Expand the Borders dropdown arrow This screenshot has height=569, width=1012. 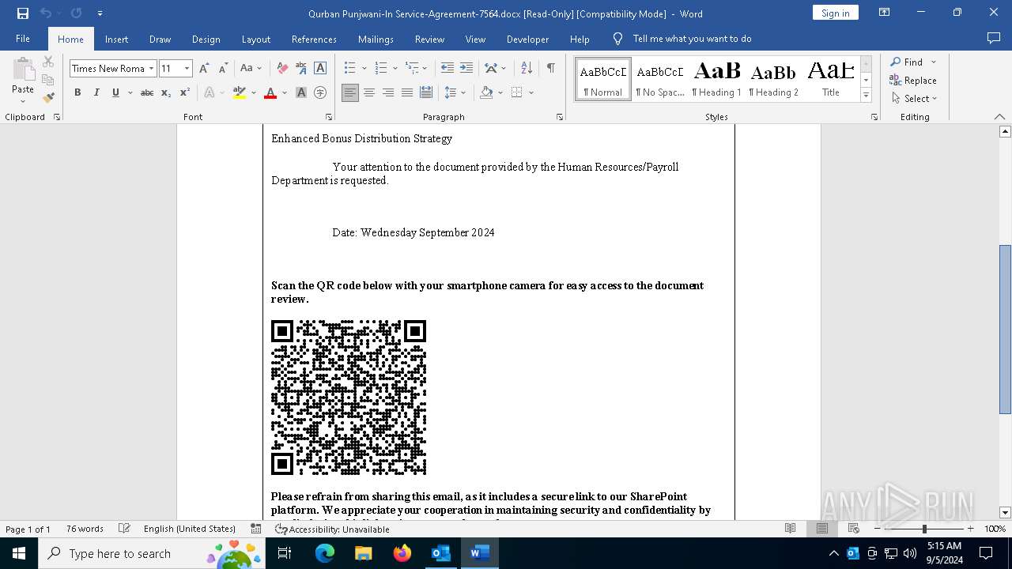531,93
